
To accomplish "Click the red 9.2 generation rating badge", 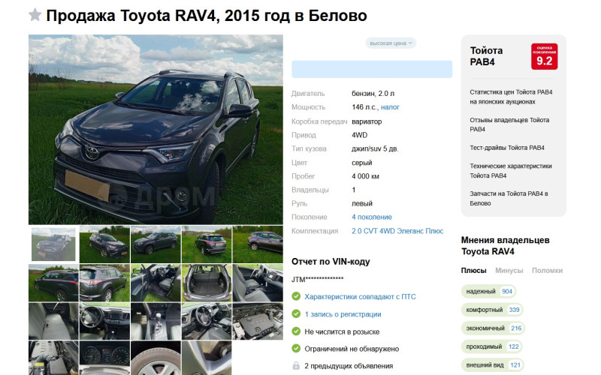I will pos(544,57).
